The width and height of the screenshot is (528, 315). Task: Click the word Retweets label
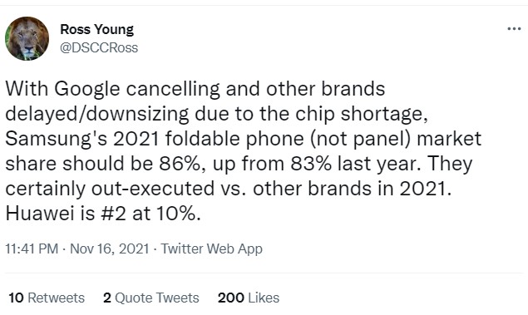point(56,298)
